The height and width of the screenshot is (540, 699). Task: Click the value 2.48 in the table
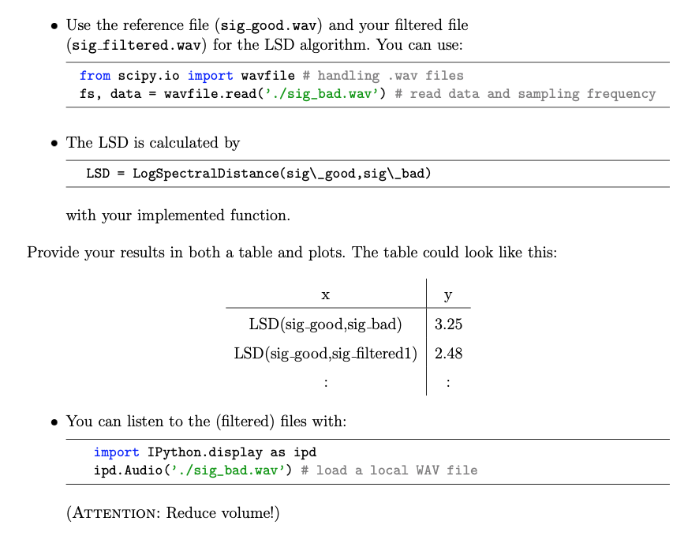point(448,353)
